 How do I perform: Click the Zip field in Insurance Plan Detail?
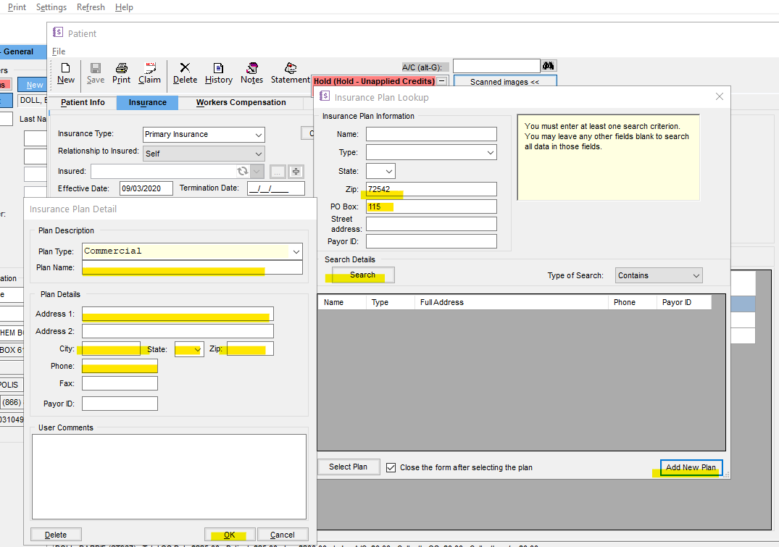[x=251, y=348]
